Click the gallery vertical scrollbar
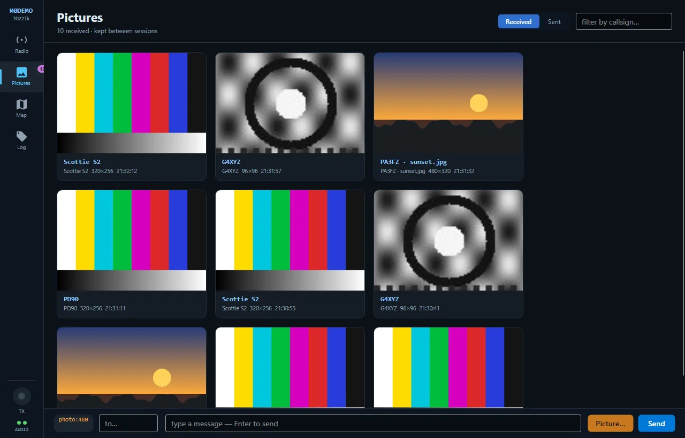This screenshot has height=438, width=685. point(683,213)
